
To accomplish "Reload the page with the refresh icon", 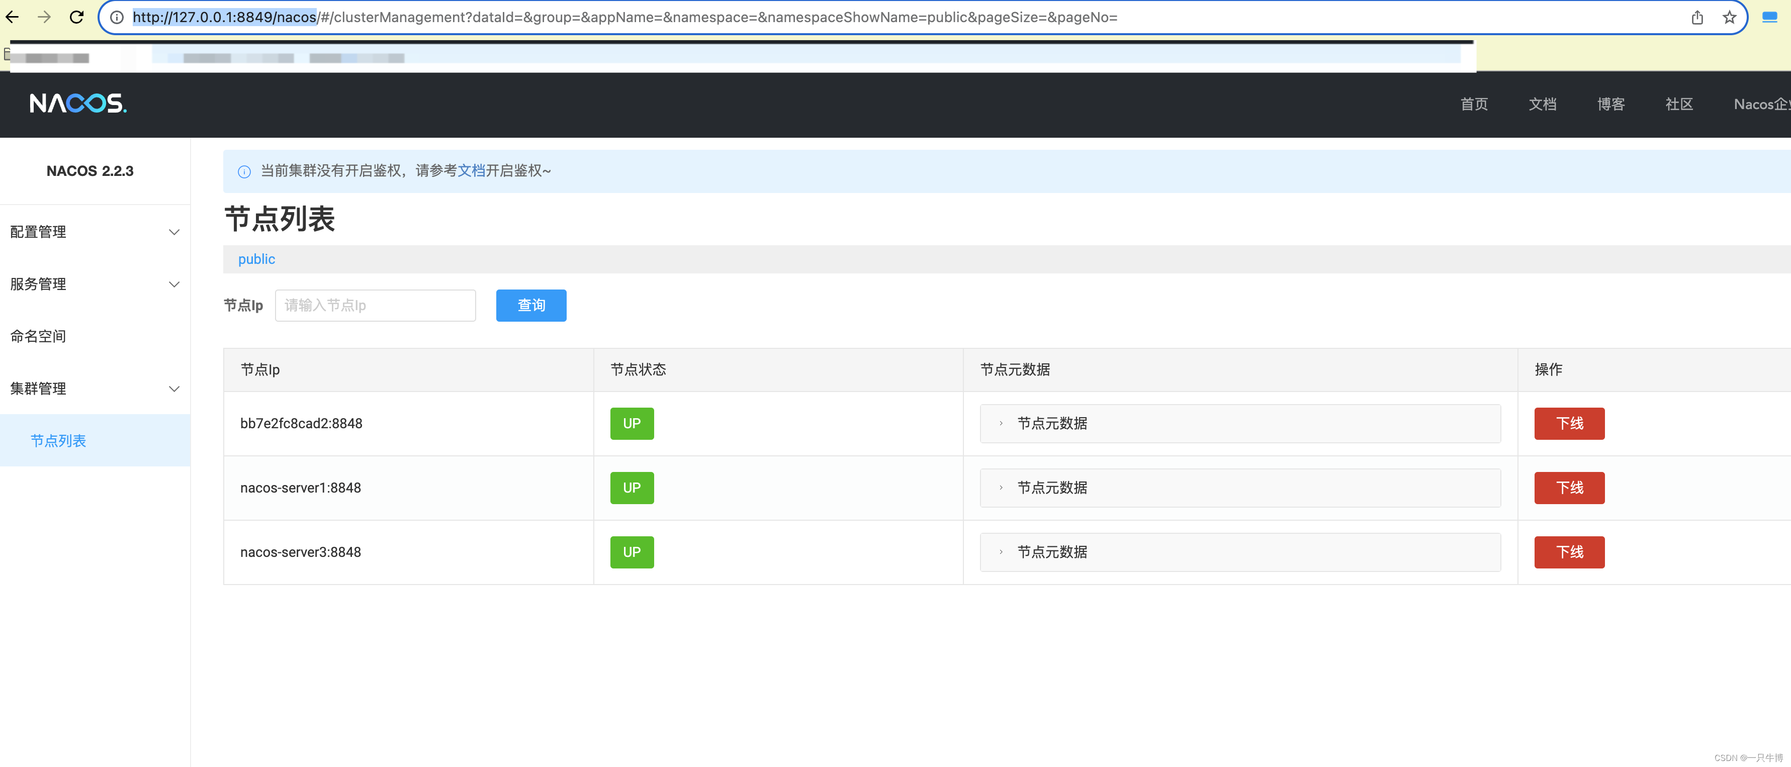I will point(76,17).
